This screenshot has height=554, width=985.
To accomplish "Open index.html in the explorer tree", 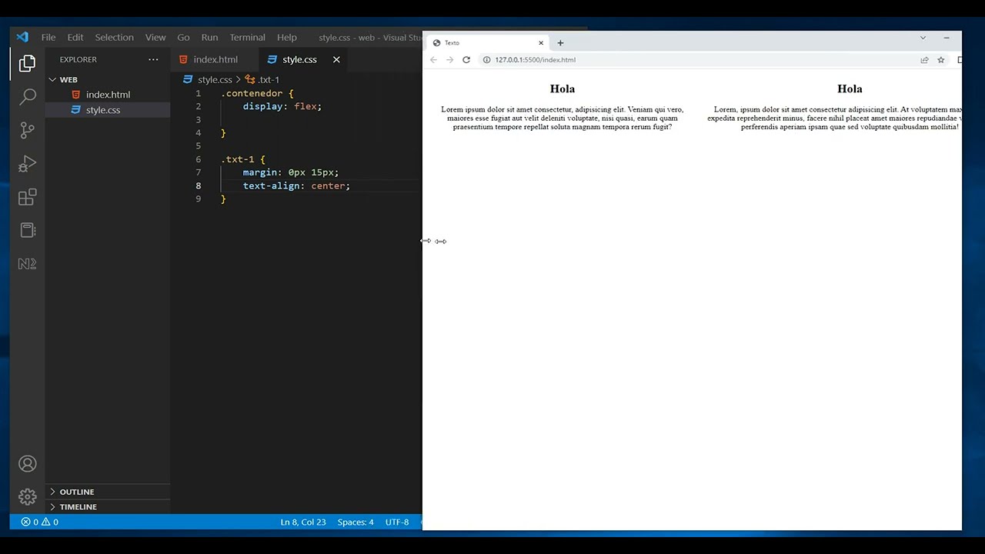I will (x=108, y=95).
